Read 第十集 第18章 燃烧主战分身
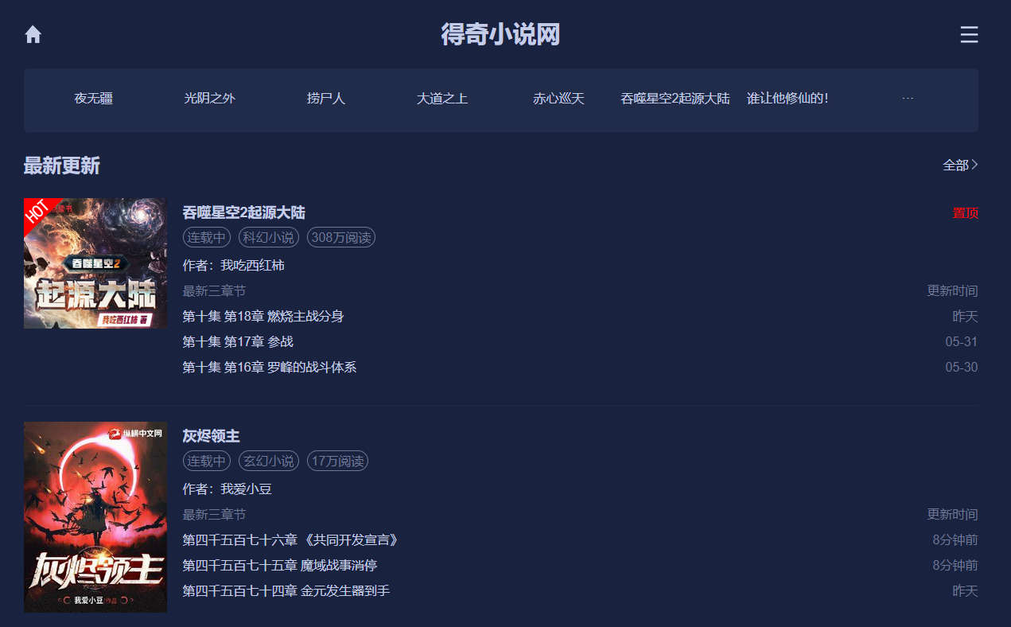This screenshot has width=1011, height=627. (x=263, y=316)
